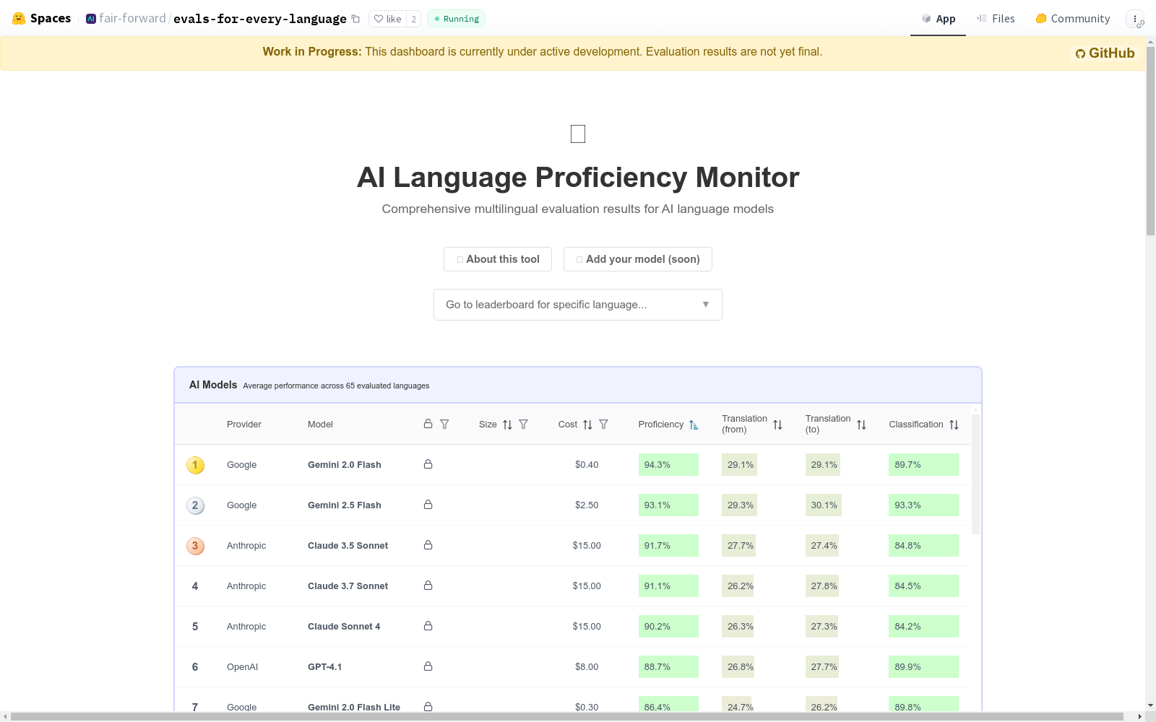The image size is (1156, 722).
Task: Click the AI Language Proficiency Monitor heading
Action: pos(578,177)
